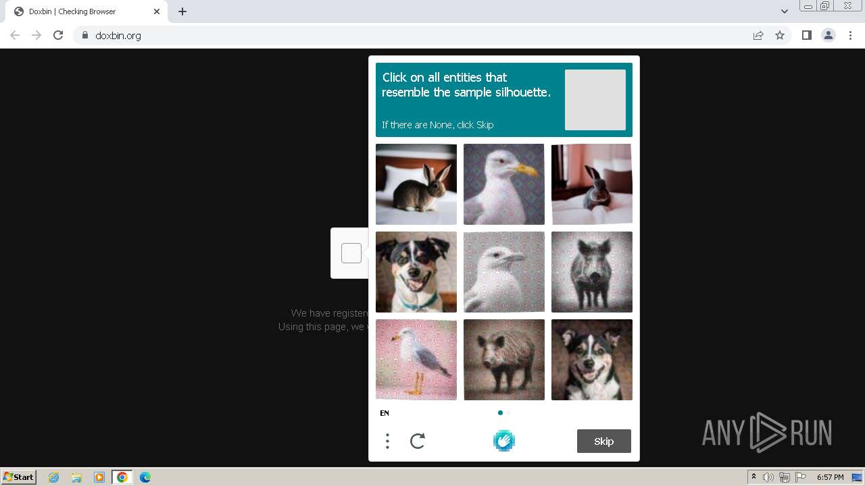
Task: Select the gray rabbit on bed image
Action: click(x=592, y=184)
